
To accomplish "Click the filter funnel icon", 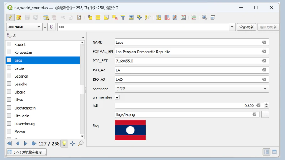I will [x=123, y=17].
